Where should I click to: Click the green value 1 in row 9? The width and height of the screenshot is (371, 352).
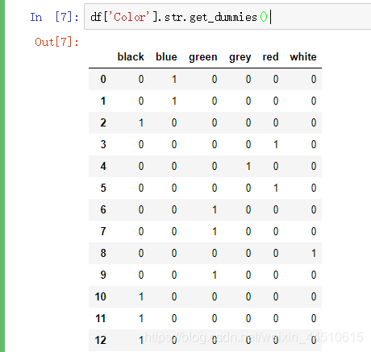point(215,275)
